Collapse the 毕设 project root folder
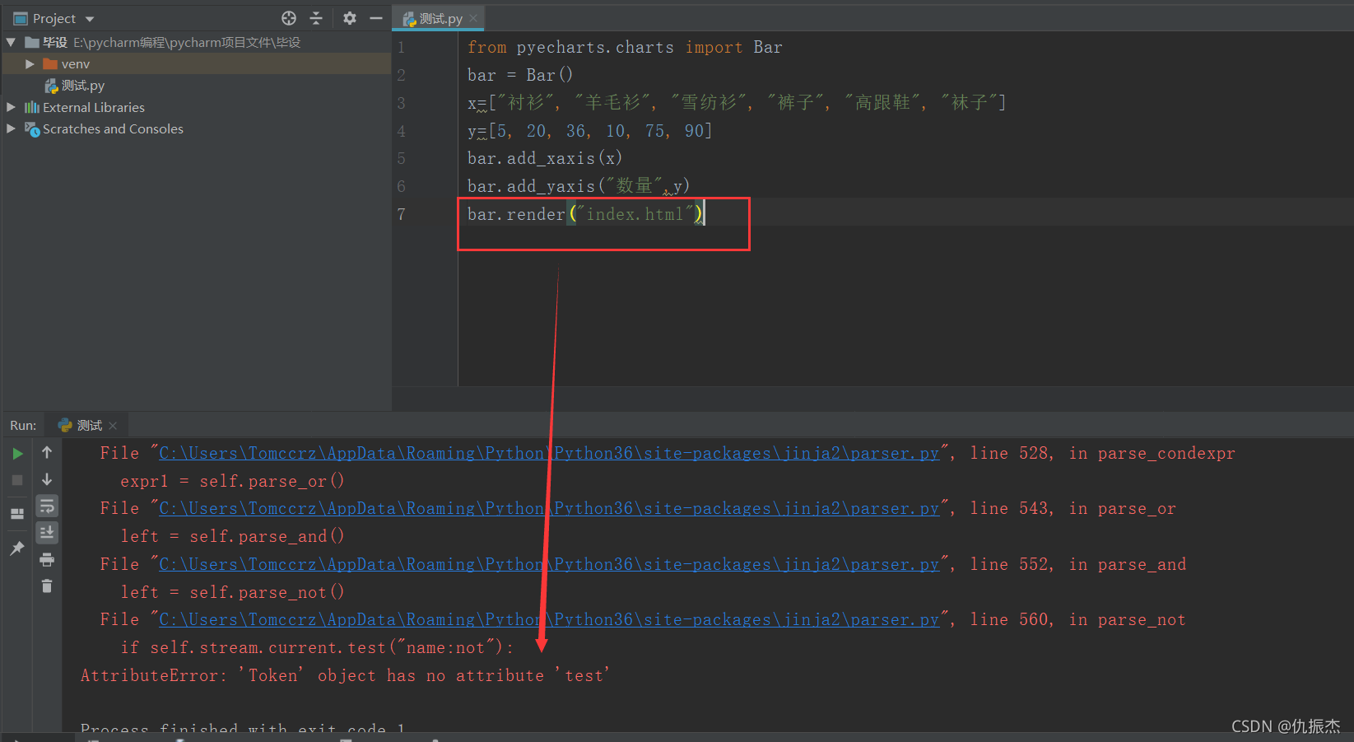1354x742 pixels. click(11, 42)
